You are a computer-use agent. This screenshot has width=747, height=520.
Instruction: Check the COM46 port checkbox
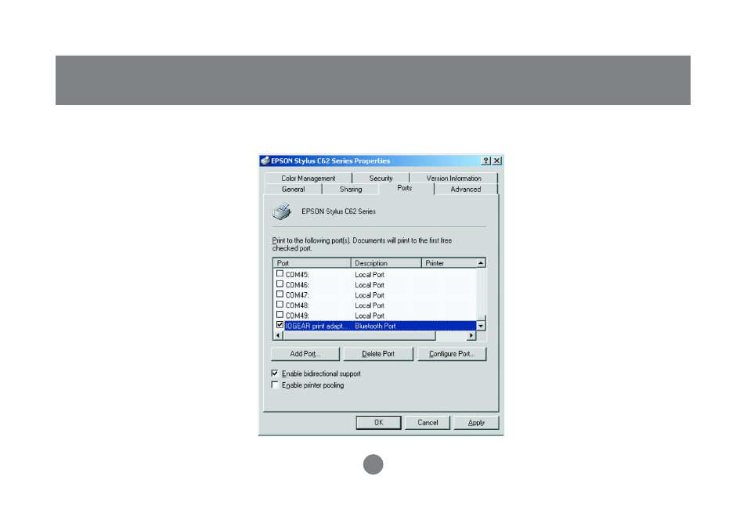click(x=280, y=284)
